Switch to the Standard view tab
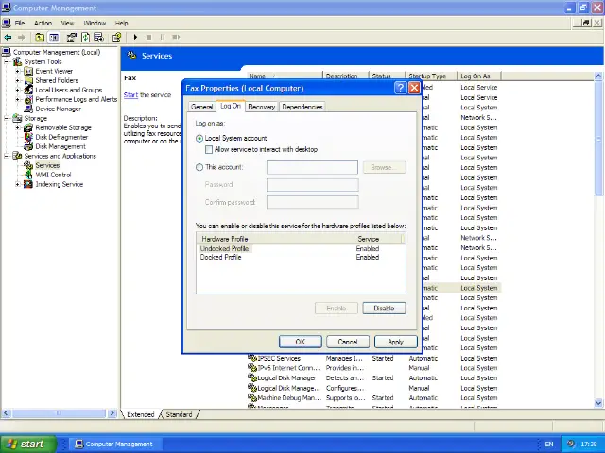 click(x=179, y=414)
